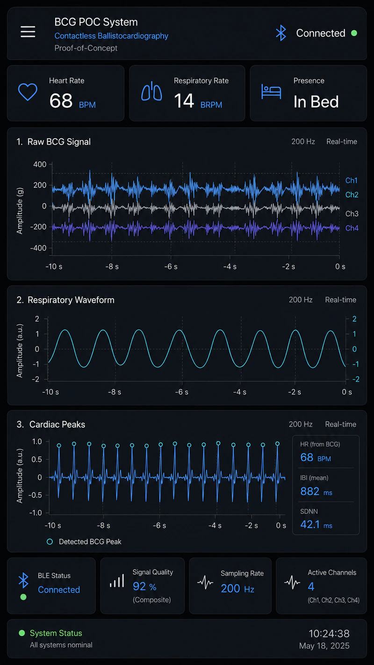The image size is (374, 665).
Task: Click the System Status label
Action: (56, 633)
